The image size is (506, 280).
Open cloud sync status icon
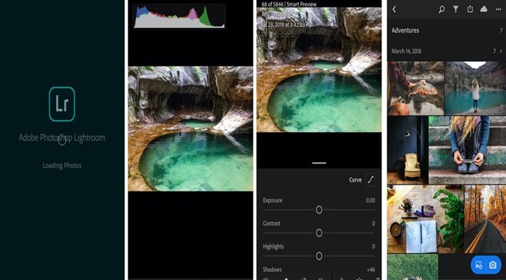click(x=484, y=9)
